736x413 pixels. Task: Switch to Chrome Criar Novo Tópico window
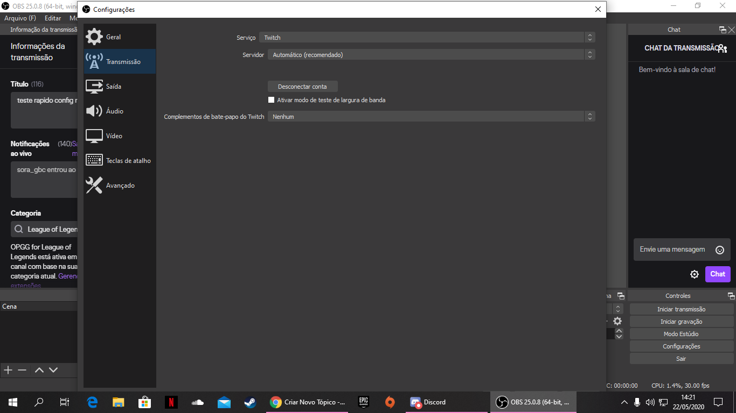307,402
